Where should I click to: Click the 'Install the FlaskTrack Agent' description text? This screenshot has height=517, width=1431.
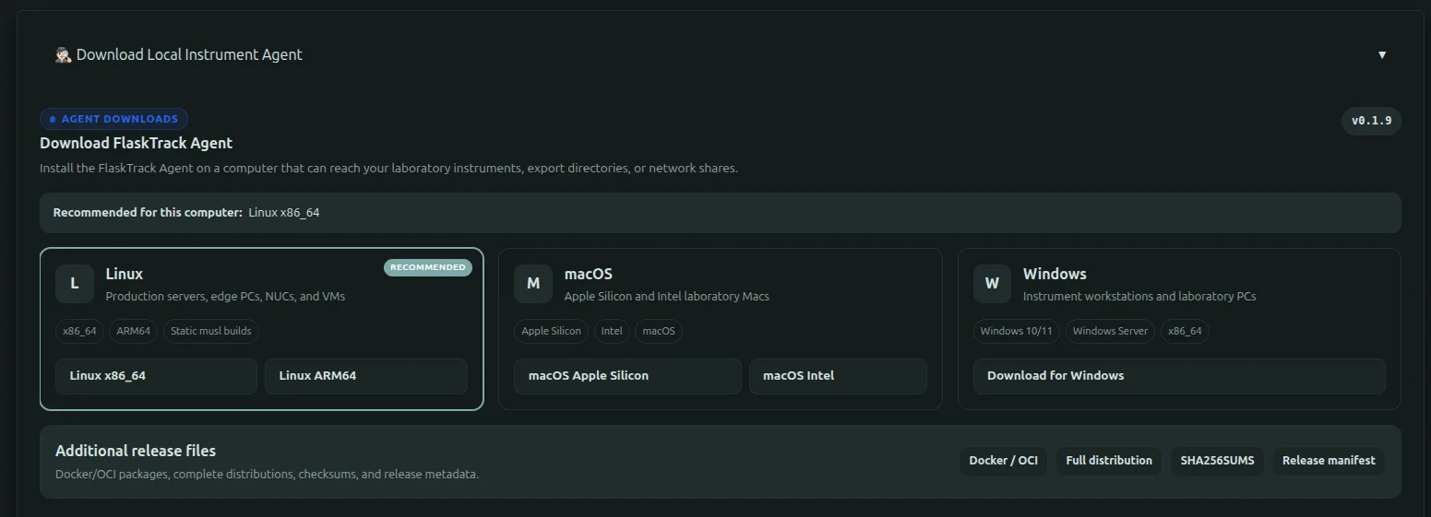coord(388,169)
